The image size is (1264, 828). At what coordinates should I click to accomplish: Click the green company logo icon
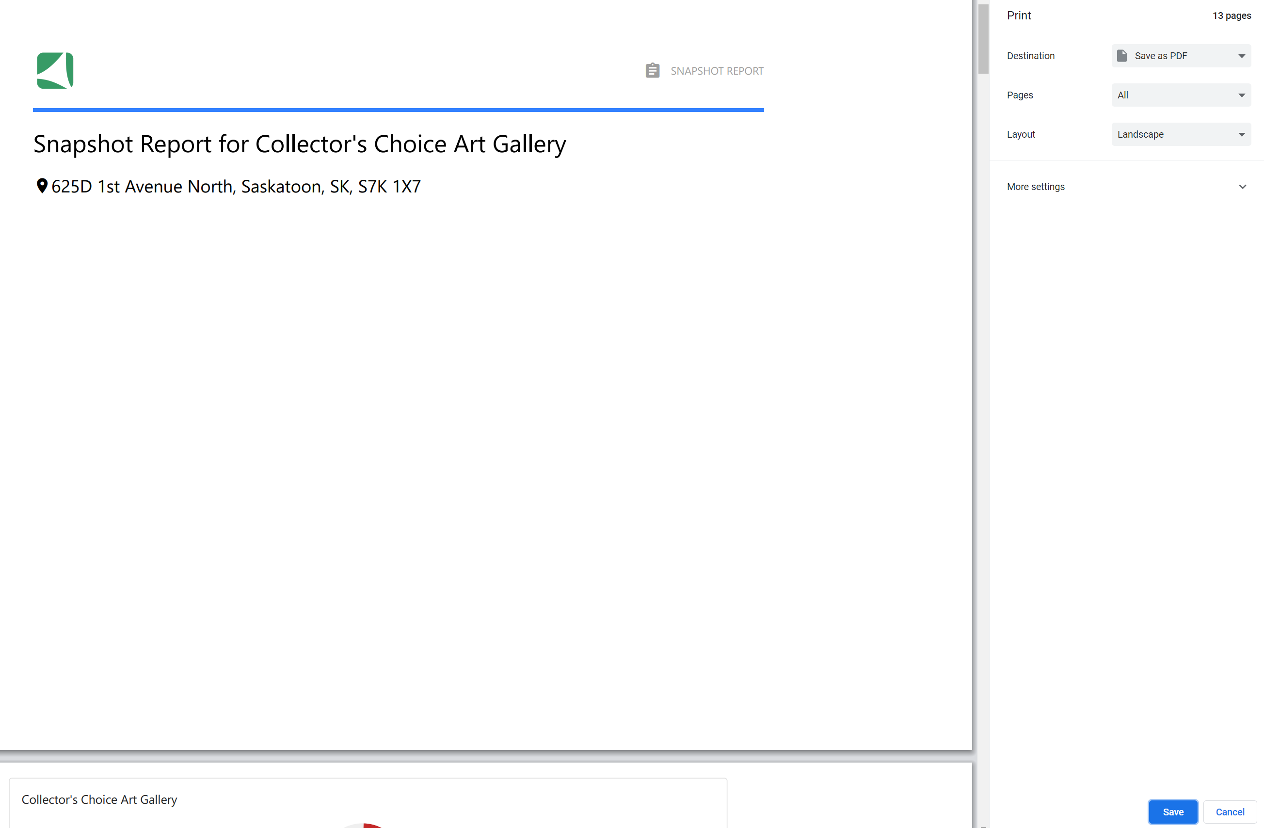coord(55,71)
